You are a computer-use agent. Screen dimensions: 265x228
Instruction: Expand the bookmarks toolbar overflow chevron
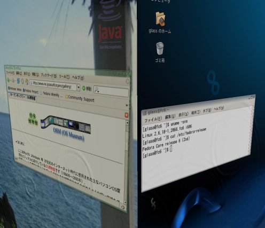[x=127, y=105]
